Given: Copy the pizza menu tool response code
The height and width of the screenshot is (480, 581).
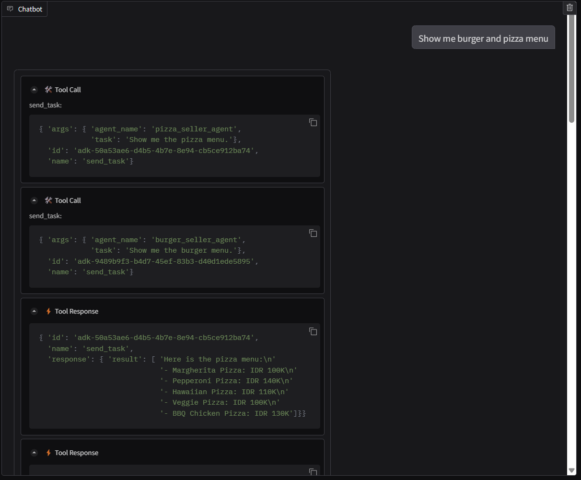Looking at the screenshot, I should 313,331.
